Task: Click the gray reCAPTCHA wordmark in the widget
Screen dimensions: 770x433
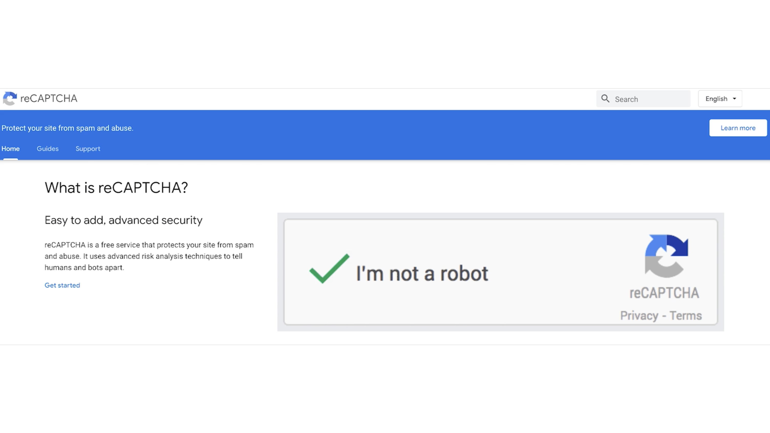Action: (664, 293)
